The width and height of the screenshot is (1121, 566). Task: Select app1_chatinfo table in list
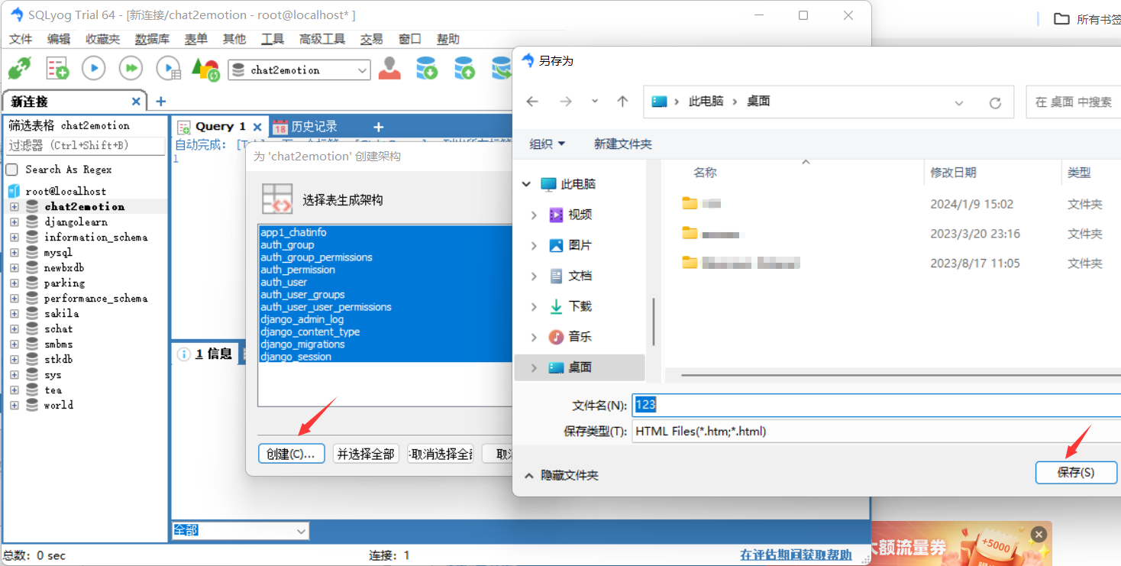click(294, 231)
